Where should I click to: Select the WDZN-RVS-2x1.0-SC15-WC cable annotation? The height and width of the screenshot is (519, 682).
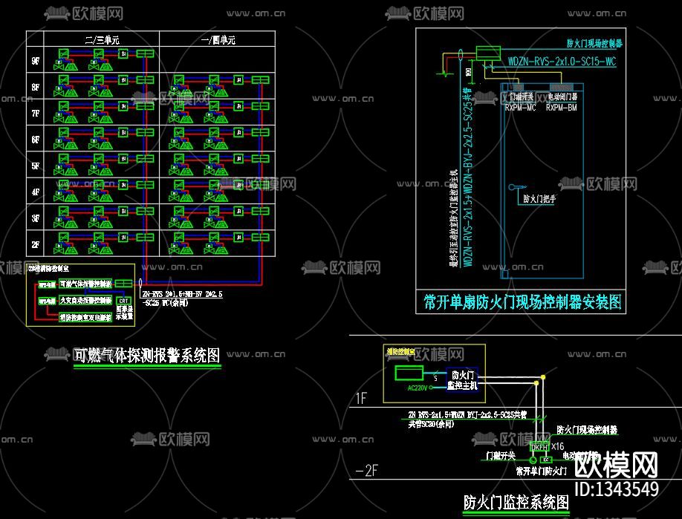pos(562,62)
